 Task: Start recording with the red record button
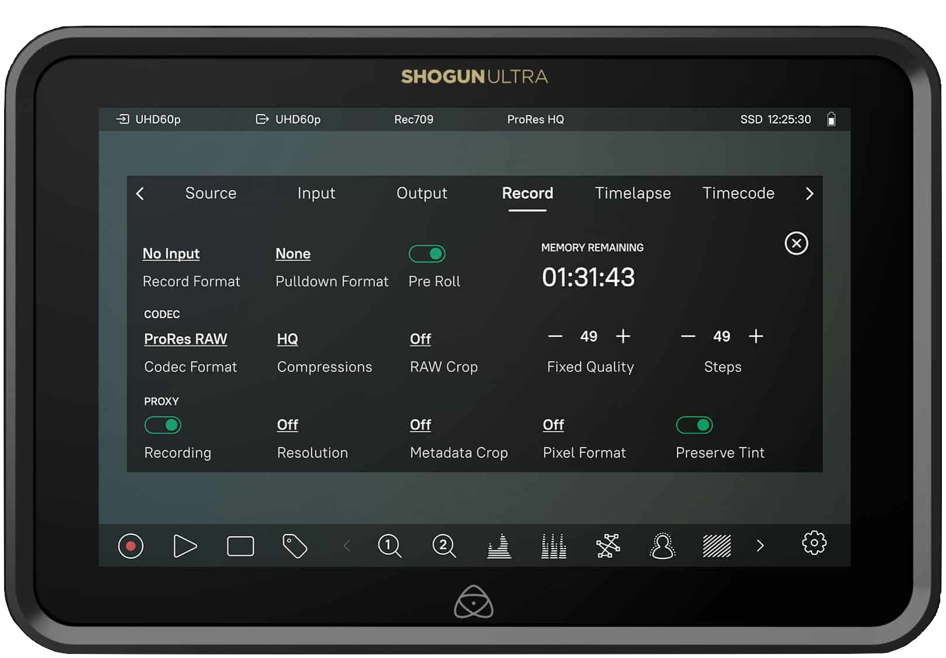pyautogui.click(x=130, y=546)
